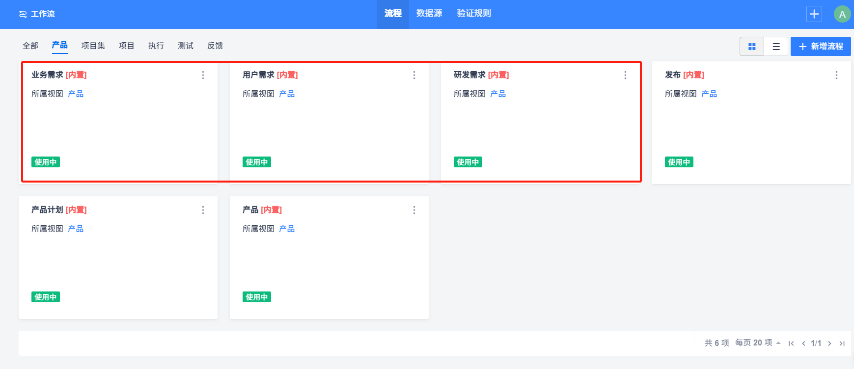The height and width of the screenshot is (369, 854).
Task: Switch to list view
Action: tap(776, 47)
